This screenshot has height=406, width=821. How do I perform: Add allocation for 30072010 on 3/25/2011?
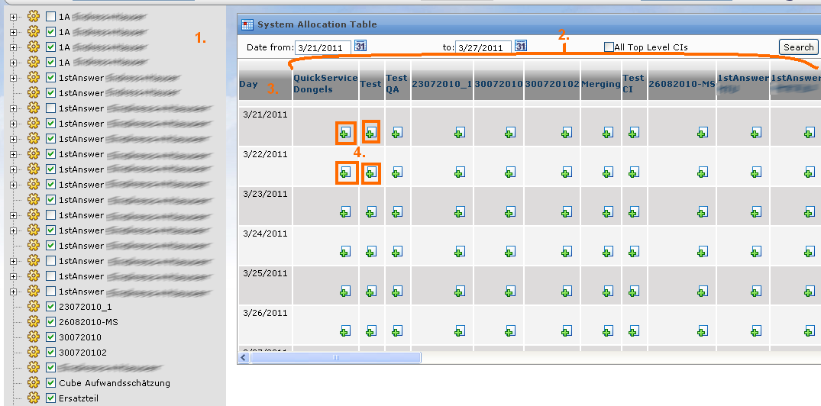pyautogui.click(x=510, y=292)
